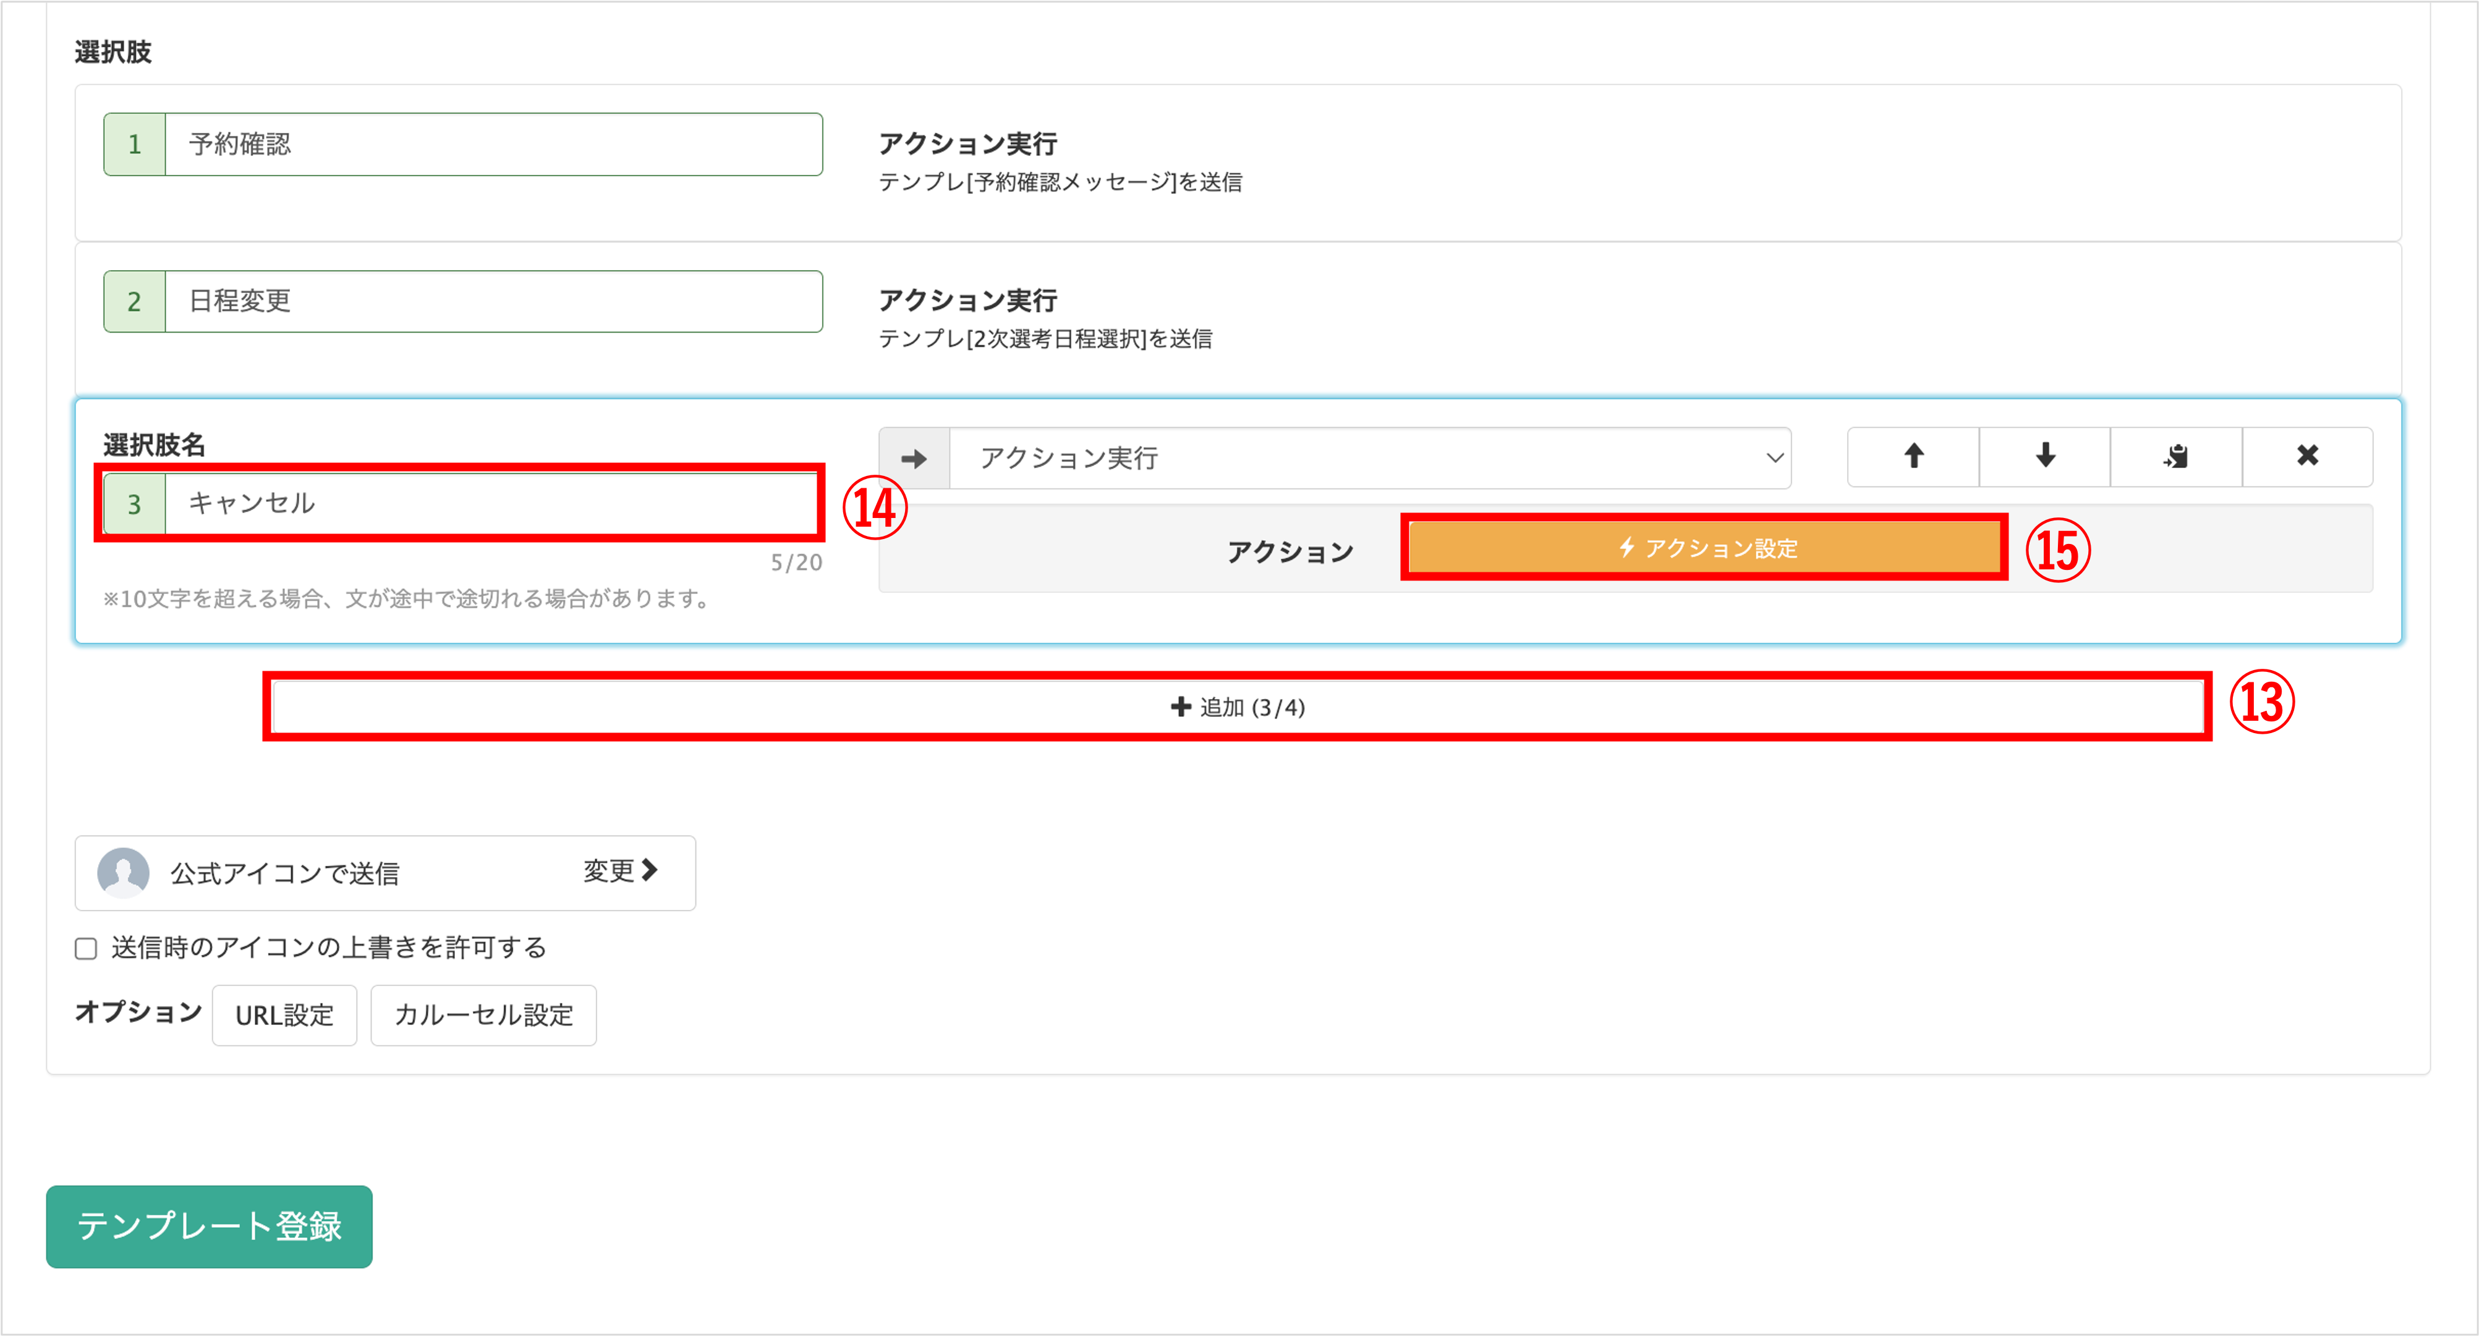Click the paste-copy icon for option 3
The image size is (2482, 1337).
point(2175,457)
